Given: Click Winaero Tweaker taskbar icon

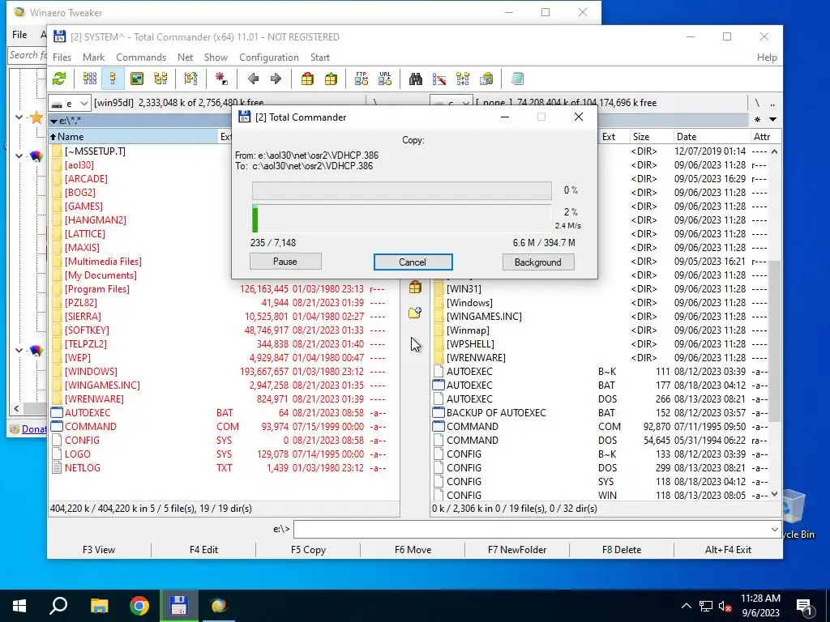Looking at the screenshot, I should tap(219, 606).
